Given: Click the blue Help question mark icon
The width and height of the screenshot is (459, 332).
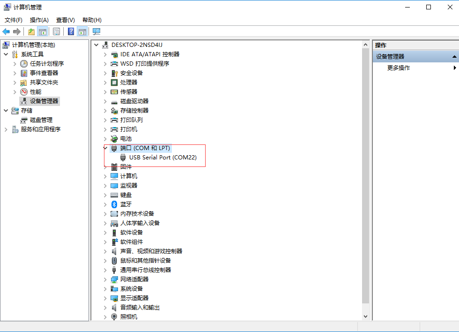Looking at the screenshot, I should click(71, 31).
